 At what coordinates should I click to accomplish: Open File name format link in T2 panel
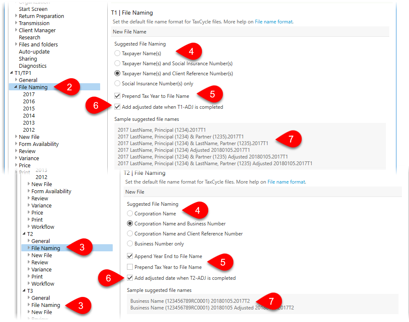pos(286,181)
